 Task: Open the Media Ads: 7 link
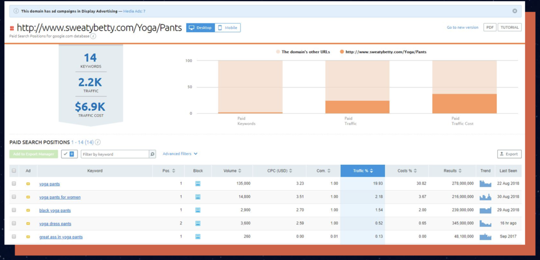134,11
